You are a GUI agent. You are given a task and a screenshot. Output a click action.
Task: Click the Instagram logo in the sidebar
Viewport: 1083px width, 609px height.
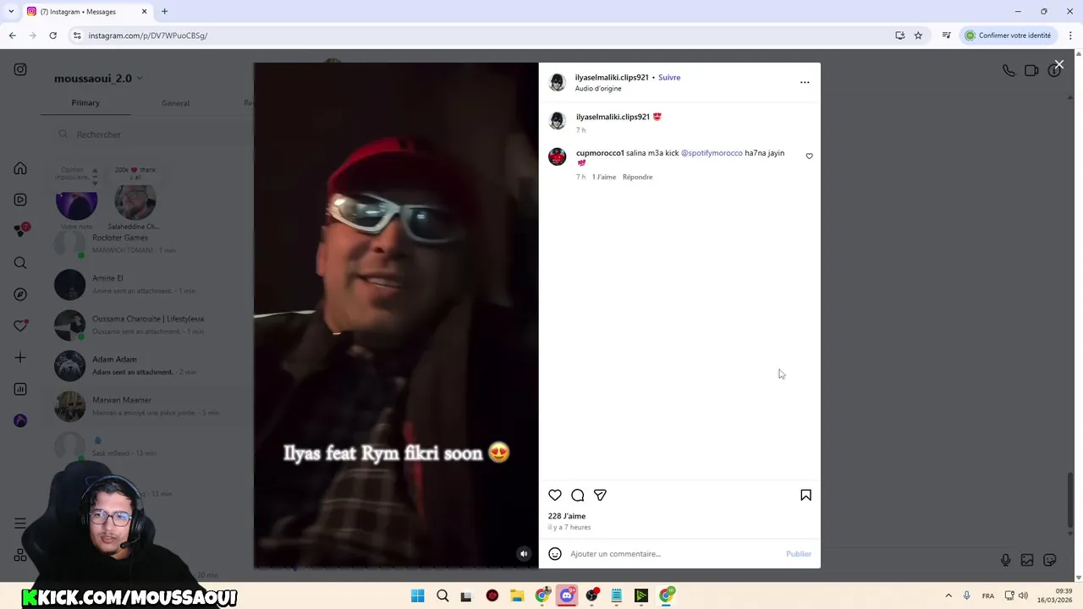(20, 69)
